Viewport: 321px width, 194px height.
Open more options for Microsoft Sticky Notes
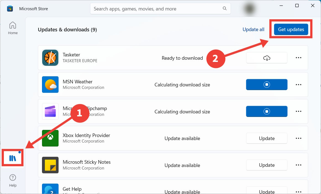(x=299, y=165)
